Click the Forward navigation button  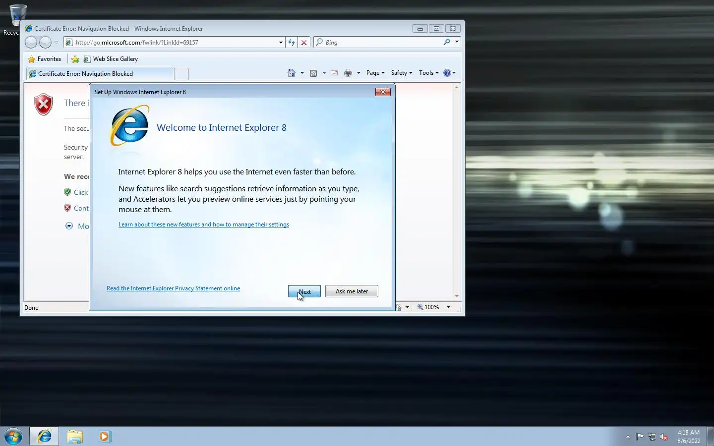45,43
